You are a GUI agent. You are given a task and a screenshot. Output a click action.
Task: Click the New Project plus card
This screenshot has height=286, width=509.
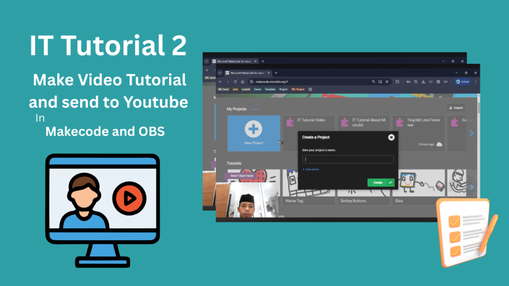[254, 133]
